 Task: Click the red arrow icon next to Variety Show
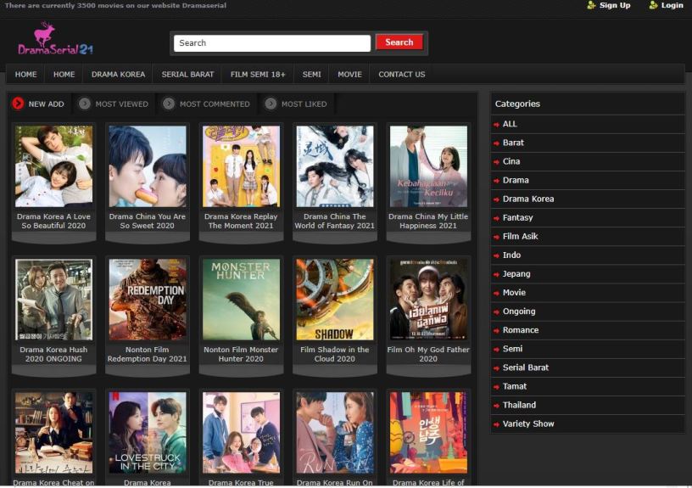(x=496, y=424)
